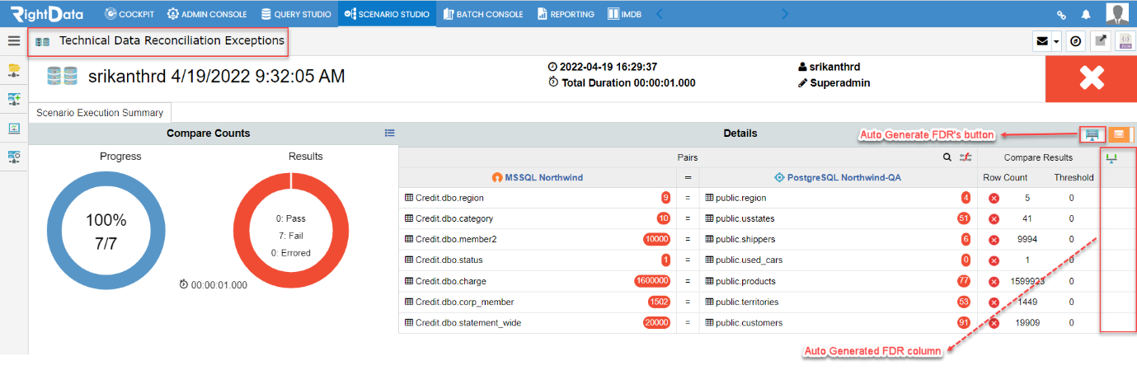
Task: Click the 19909 row count value
Action: [x=1027, y=323]
